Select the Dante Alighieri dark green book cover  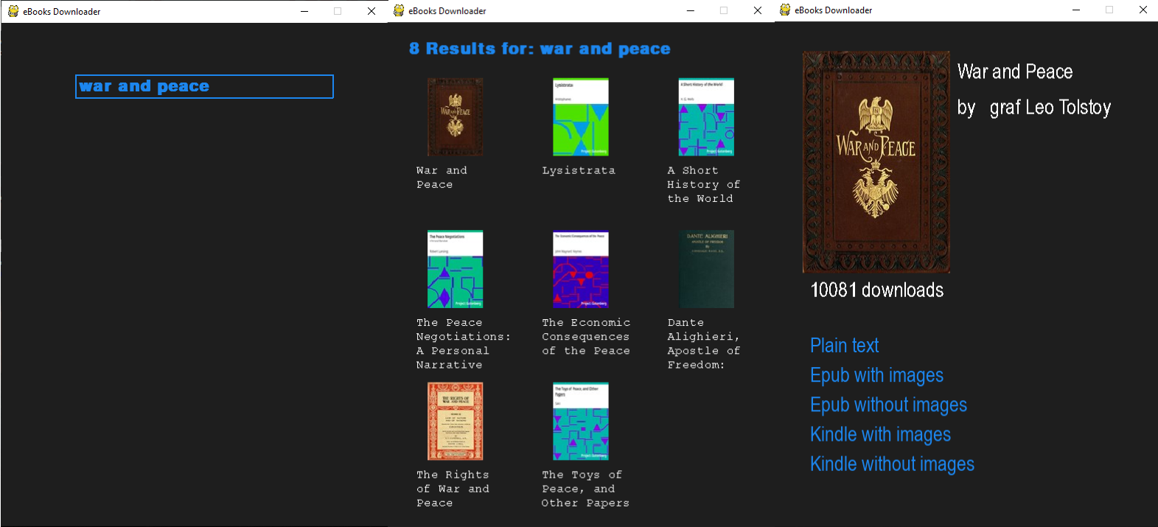tap(706, 269)
